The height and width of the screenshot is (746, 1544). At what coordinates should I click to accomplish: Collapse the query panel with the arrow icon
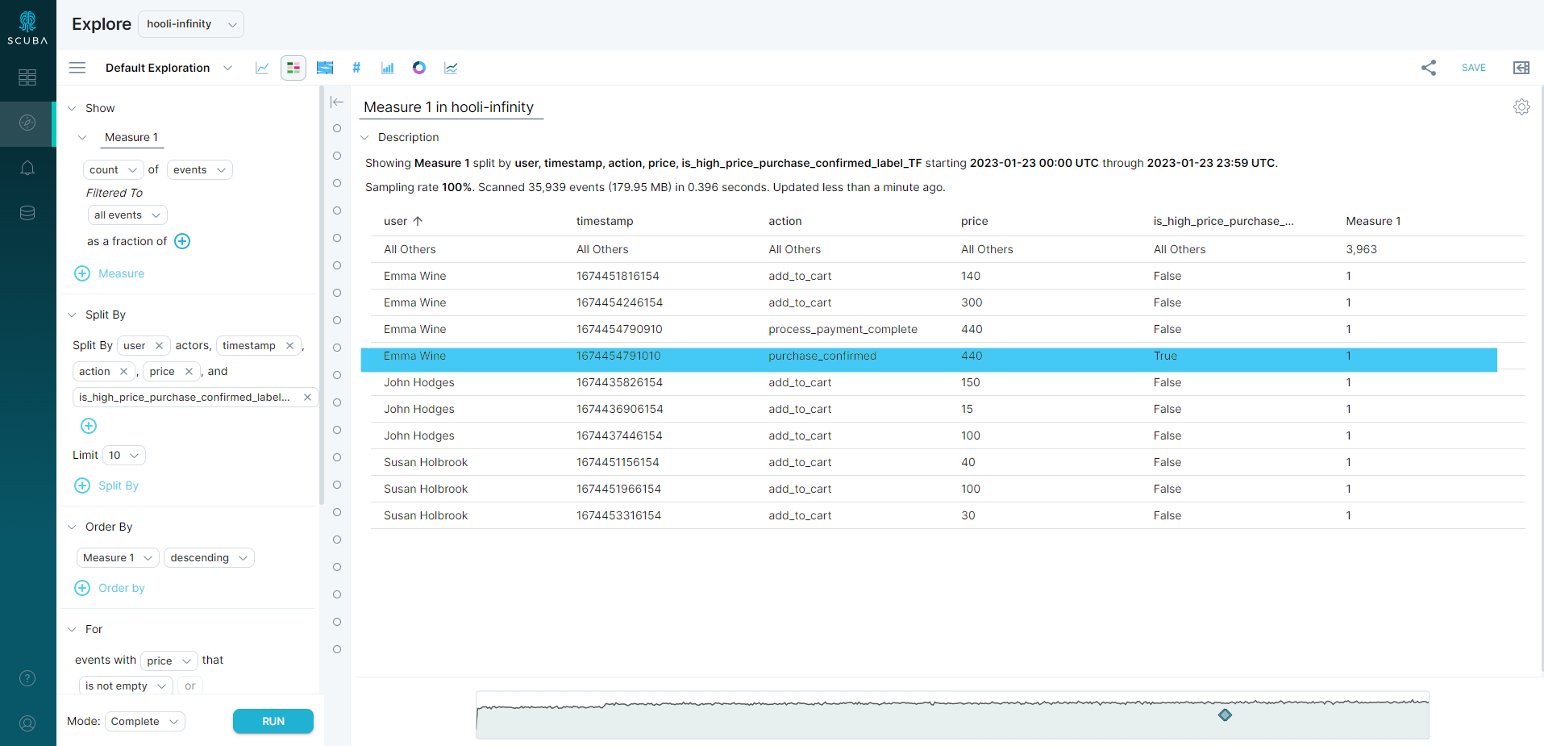pos(337,102)
